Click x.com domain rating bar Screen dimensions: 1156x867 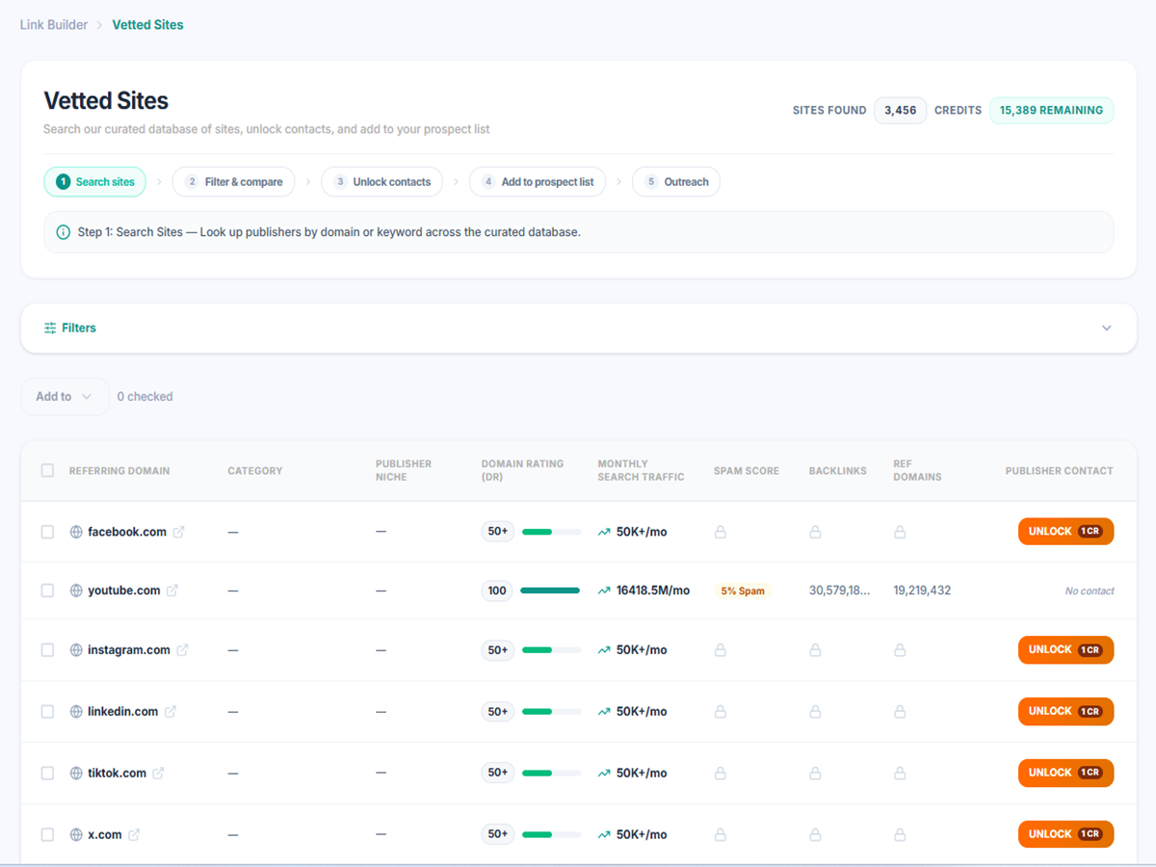coord(552,835)
